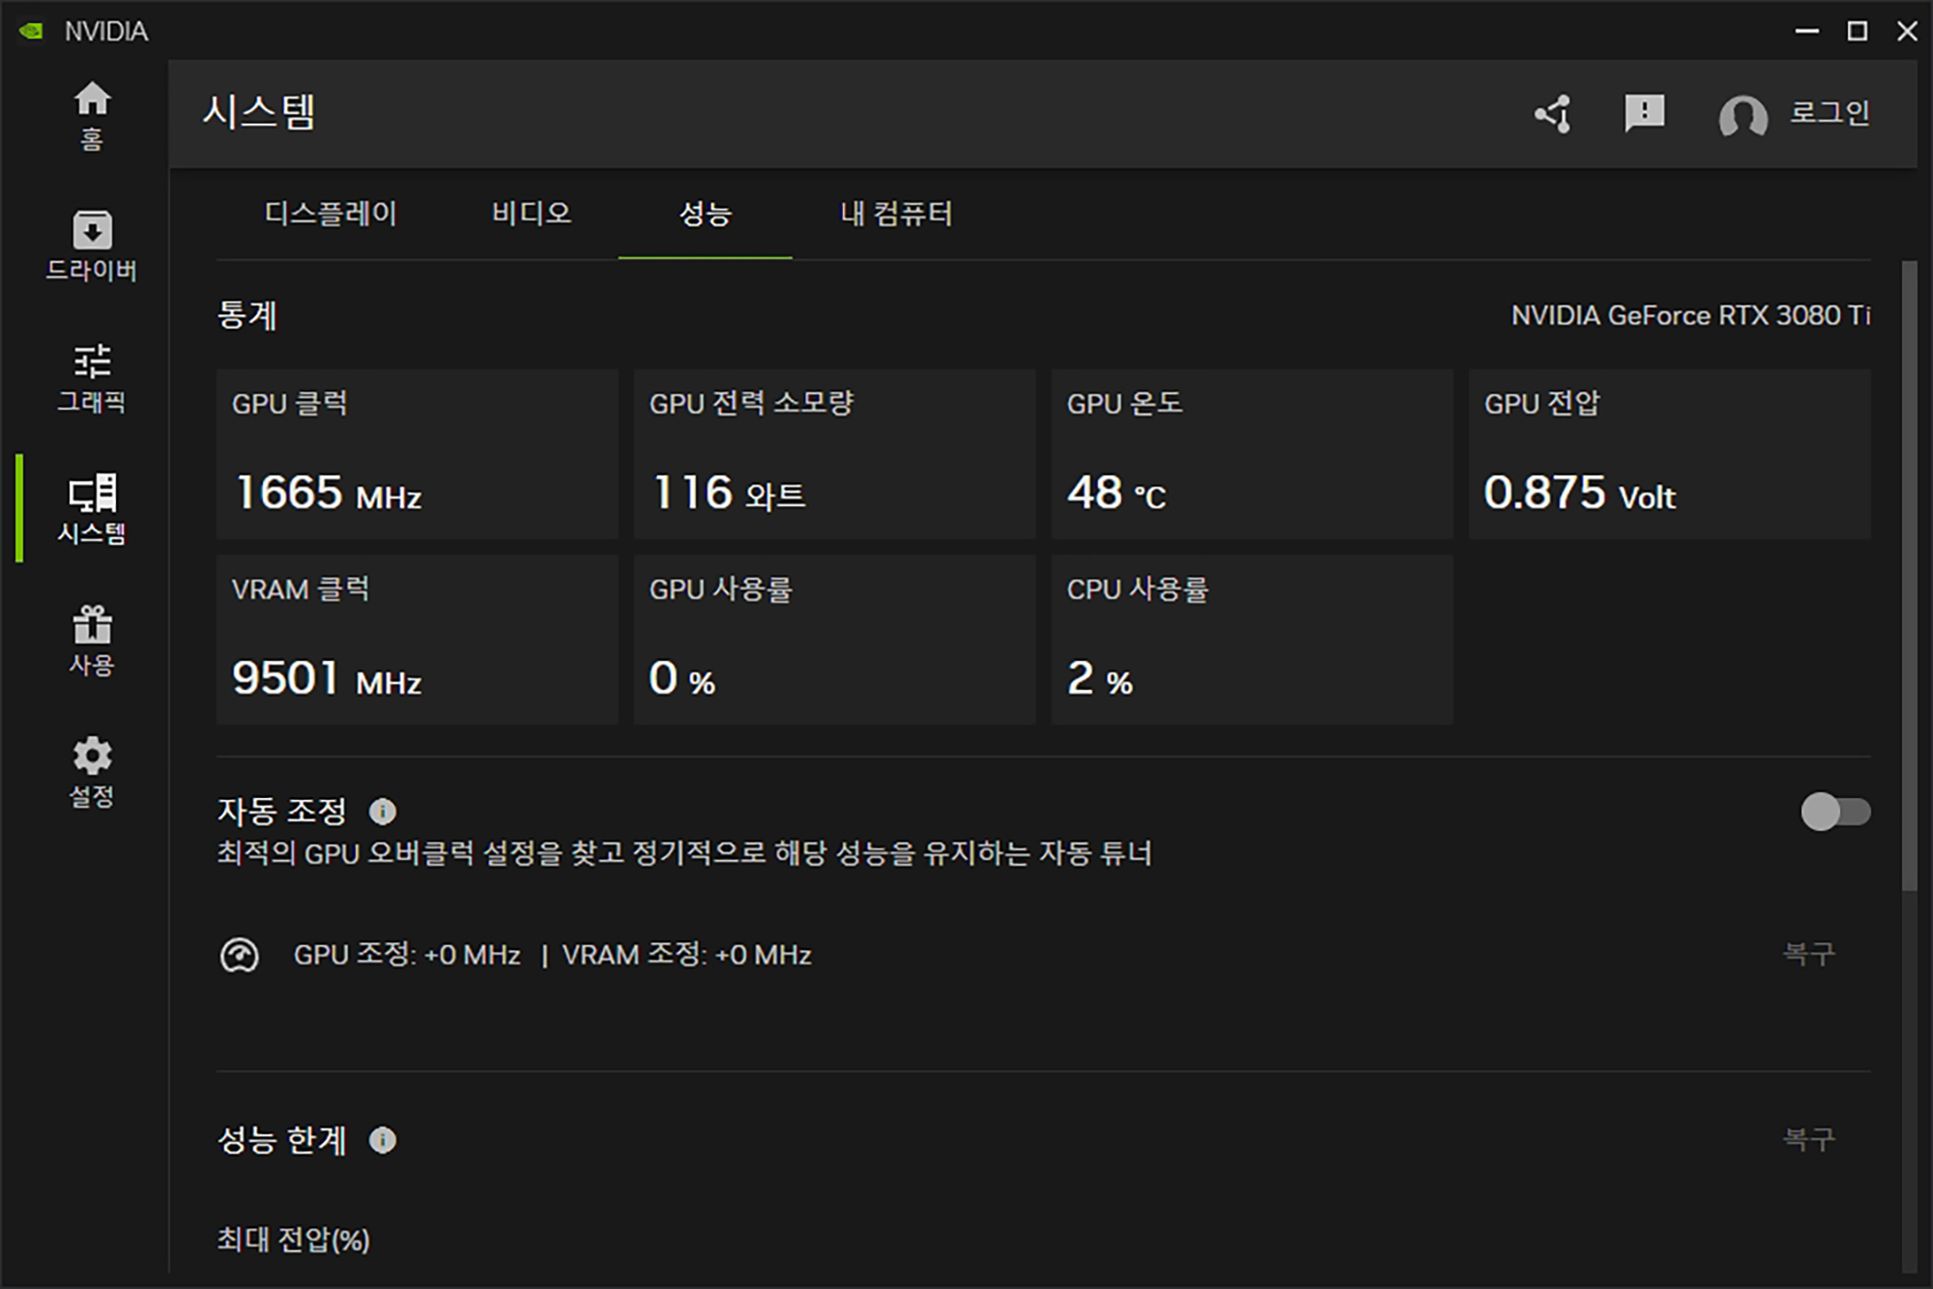Viewport: 1933px width, 1289px height.
Task: Click the user avatar icon
Action: pos(1743,116)
